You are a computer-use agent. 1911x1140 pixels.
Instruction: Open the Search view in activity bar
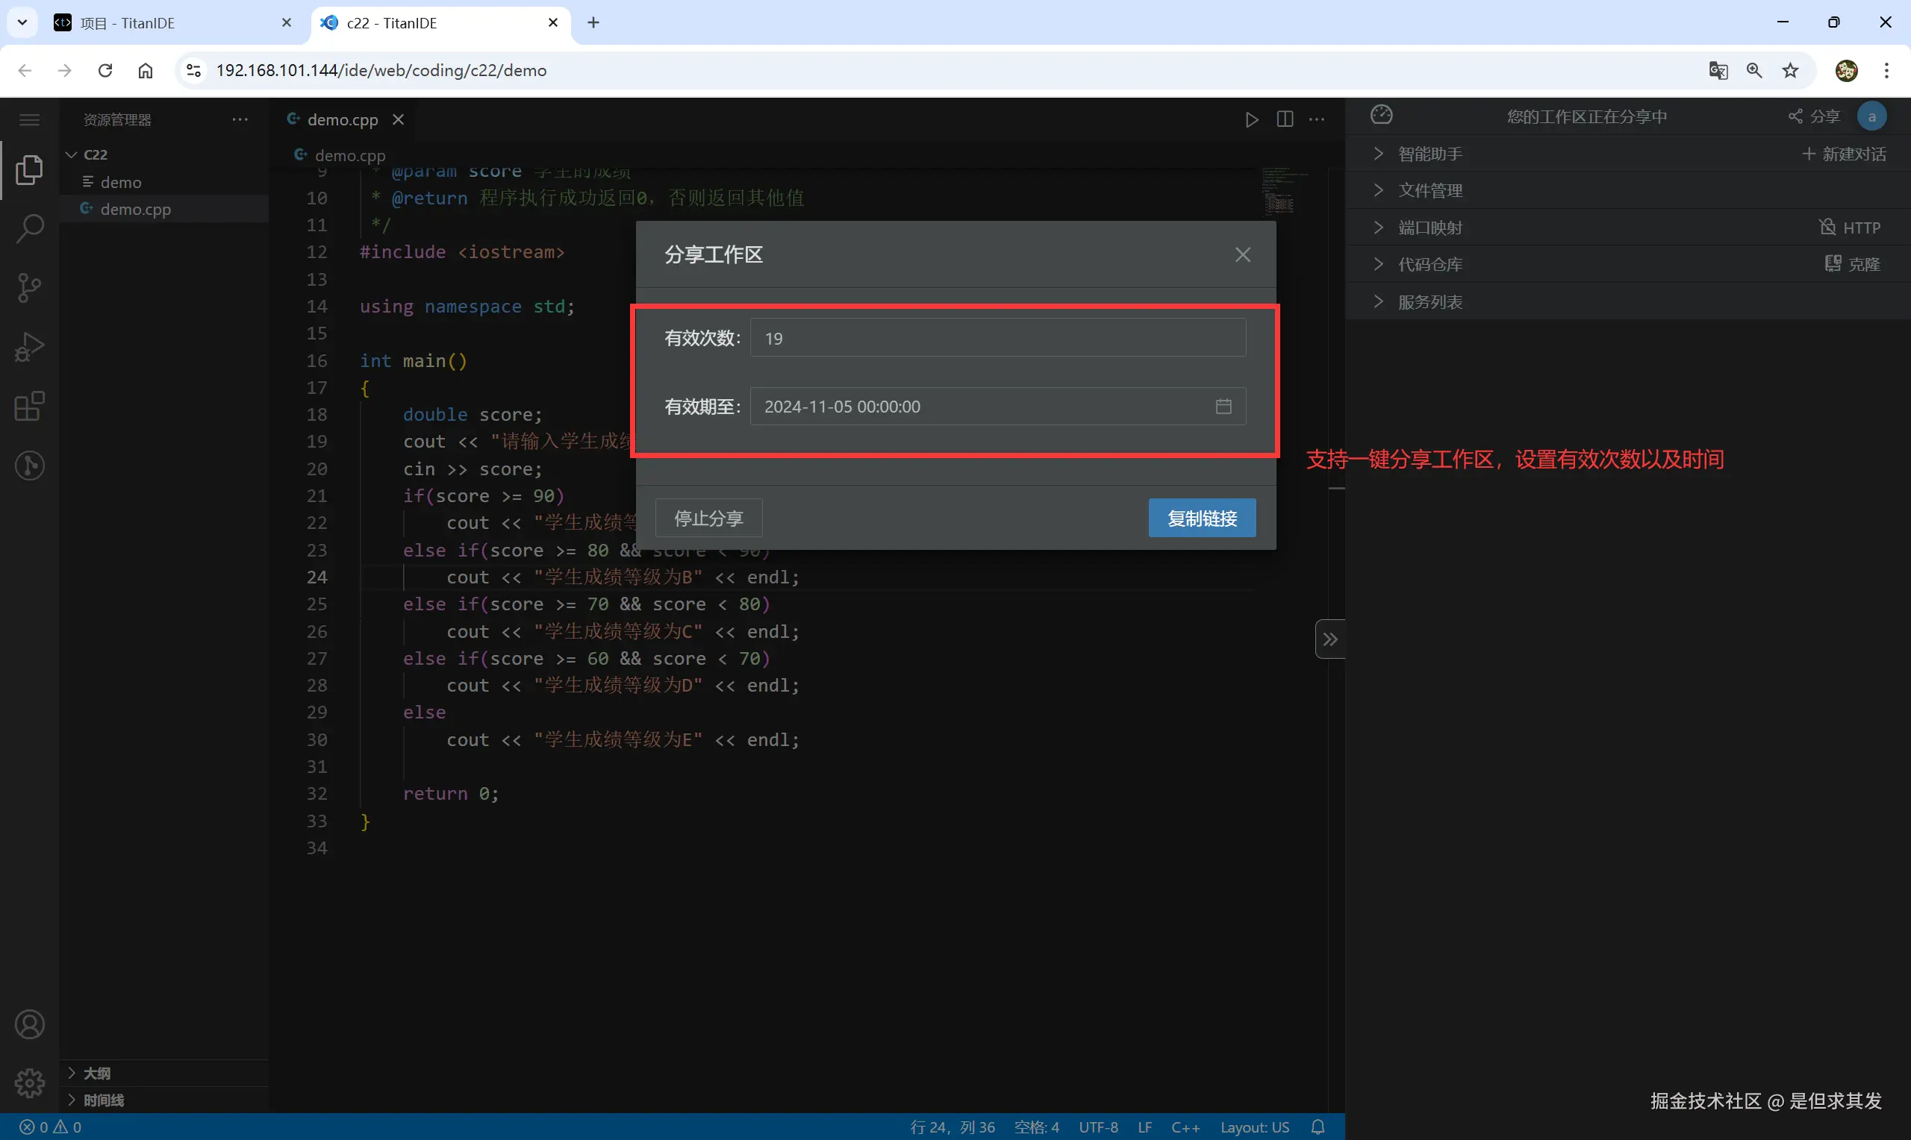(29, 229)
